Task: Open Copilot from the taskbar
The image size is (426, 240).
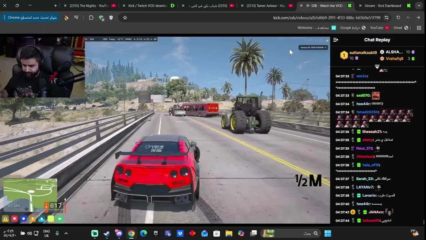Action: [x=241, y=233]
